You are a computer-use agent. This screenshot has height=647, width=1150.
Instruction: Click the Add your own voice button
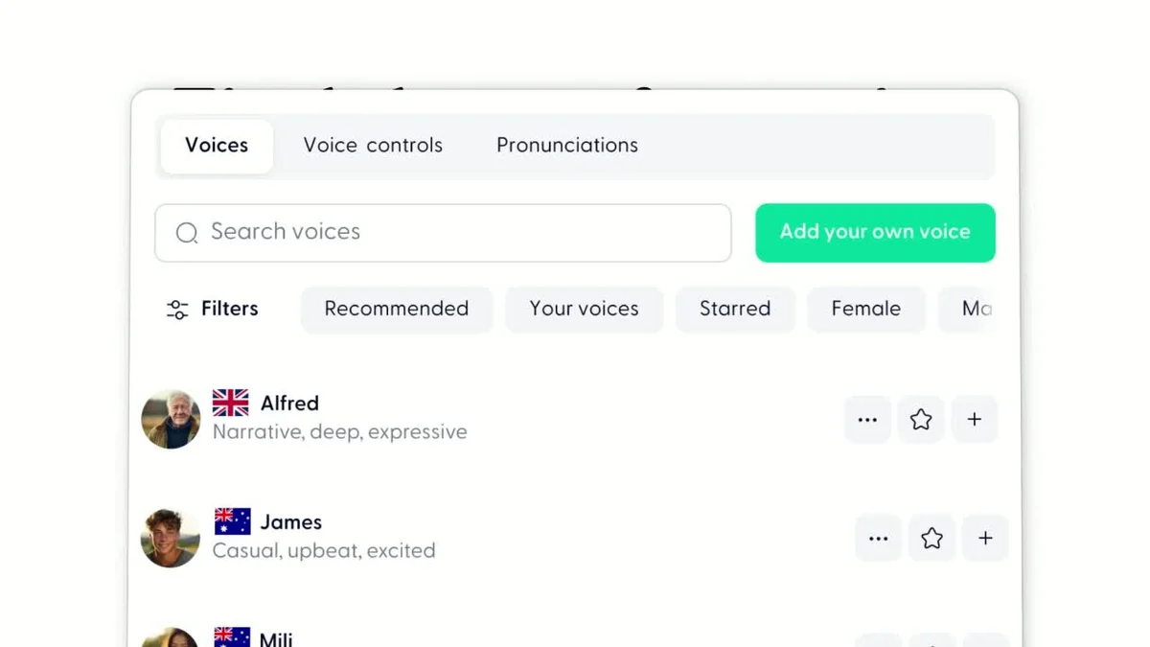(874, 232)
